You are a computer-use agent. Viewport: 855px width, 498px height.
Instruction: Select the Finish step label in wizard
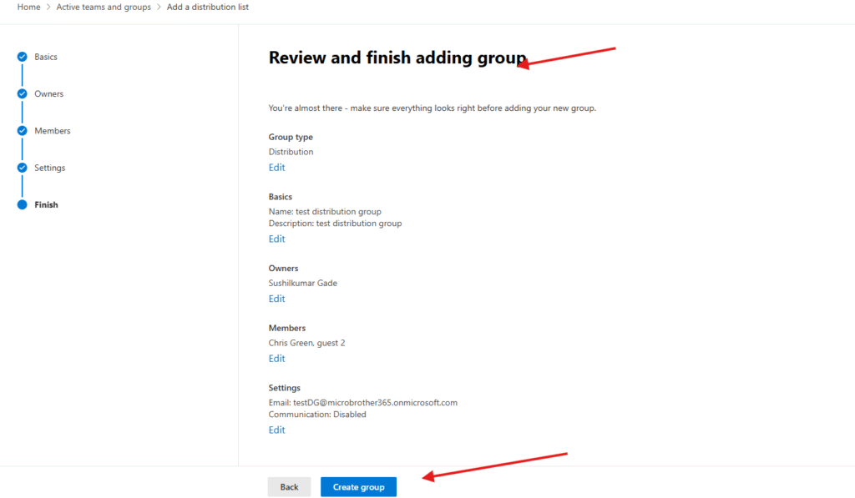pyautogui.click(x=46, y=204)
